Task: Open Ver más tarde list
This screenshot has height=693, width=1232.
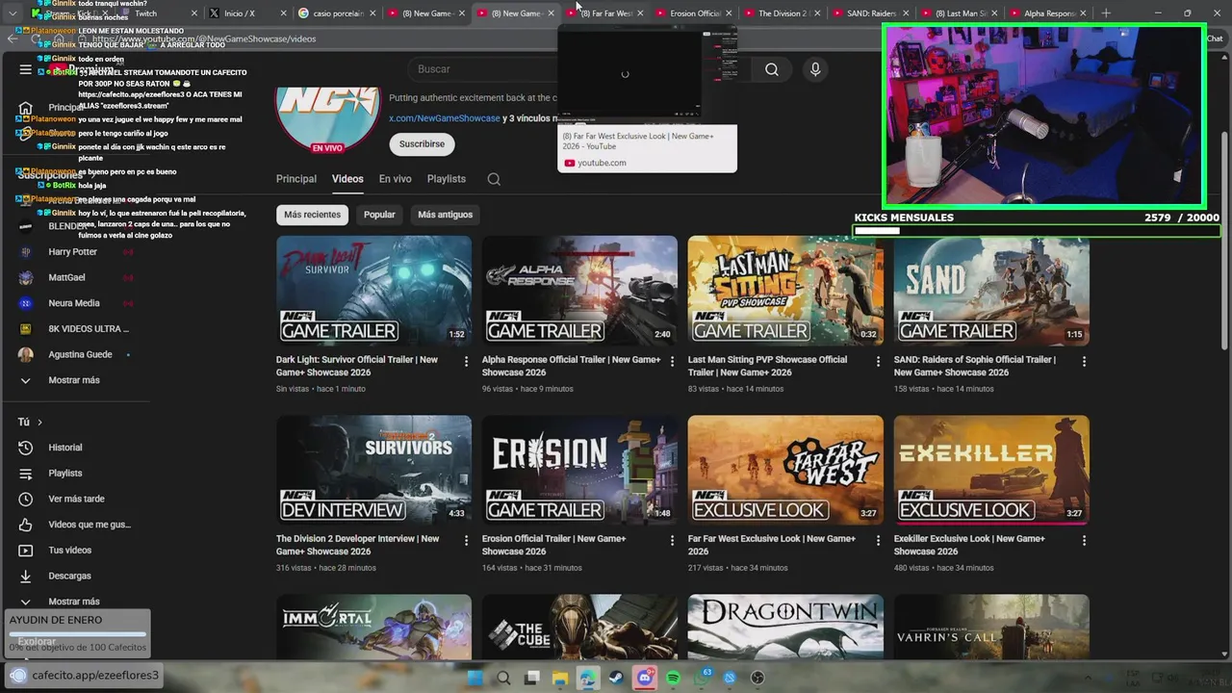Action: coord(75,499)
